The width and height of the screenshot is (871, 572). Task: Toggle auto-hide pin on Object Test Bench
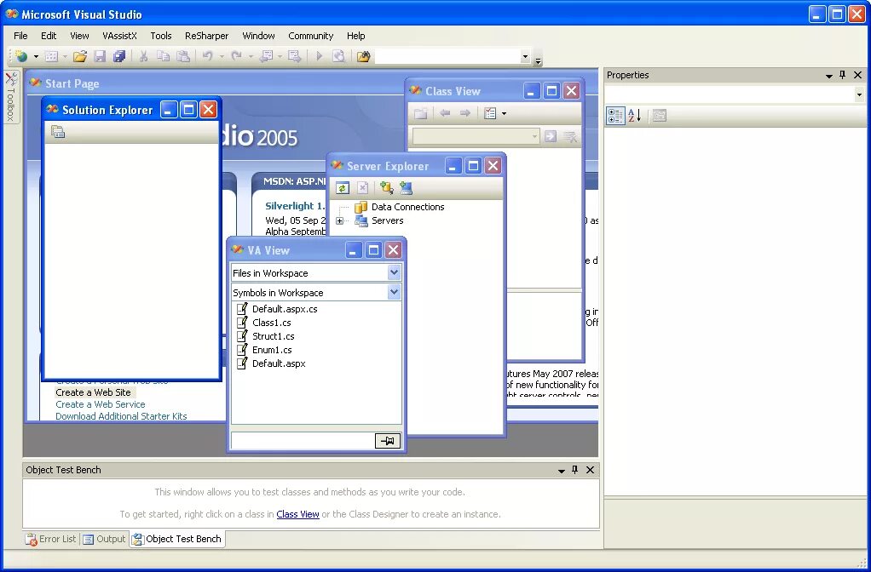(575, 470)
